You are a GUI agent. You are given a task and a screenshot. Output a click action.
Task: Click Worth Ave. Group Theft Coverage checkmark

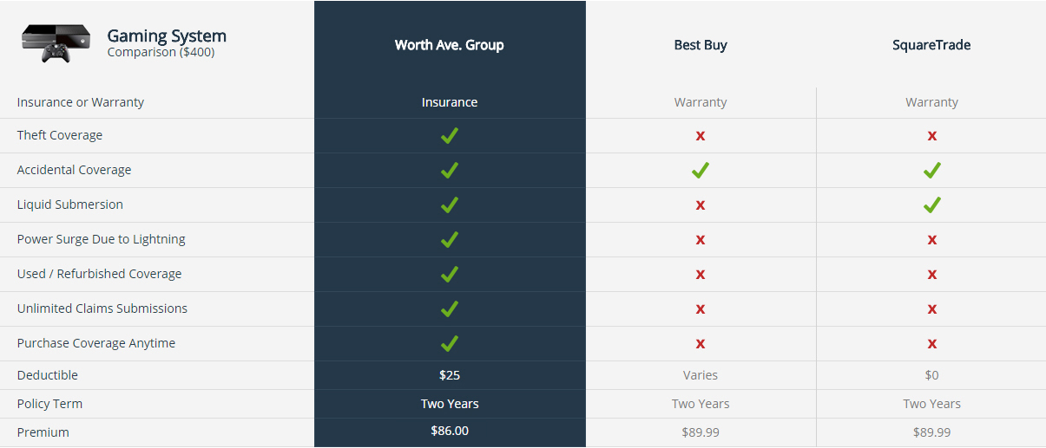(x=450, y=136)
